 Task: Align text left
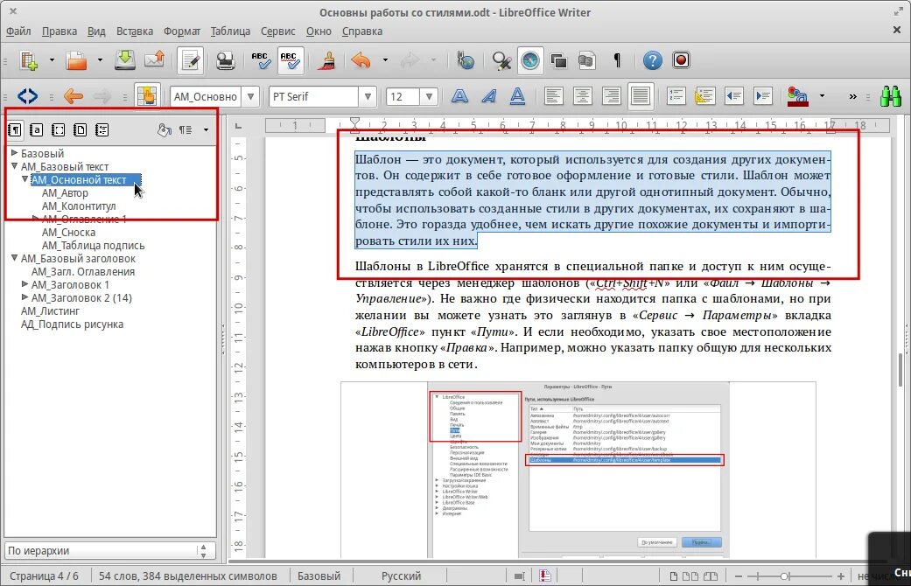554,96
